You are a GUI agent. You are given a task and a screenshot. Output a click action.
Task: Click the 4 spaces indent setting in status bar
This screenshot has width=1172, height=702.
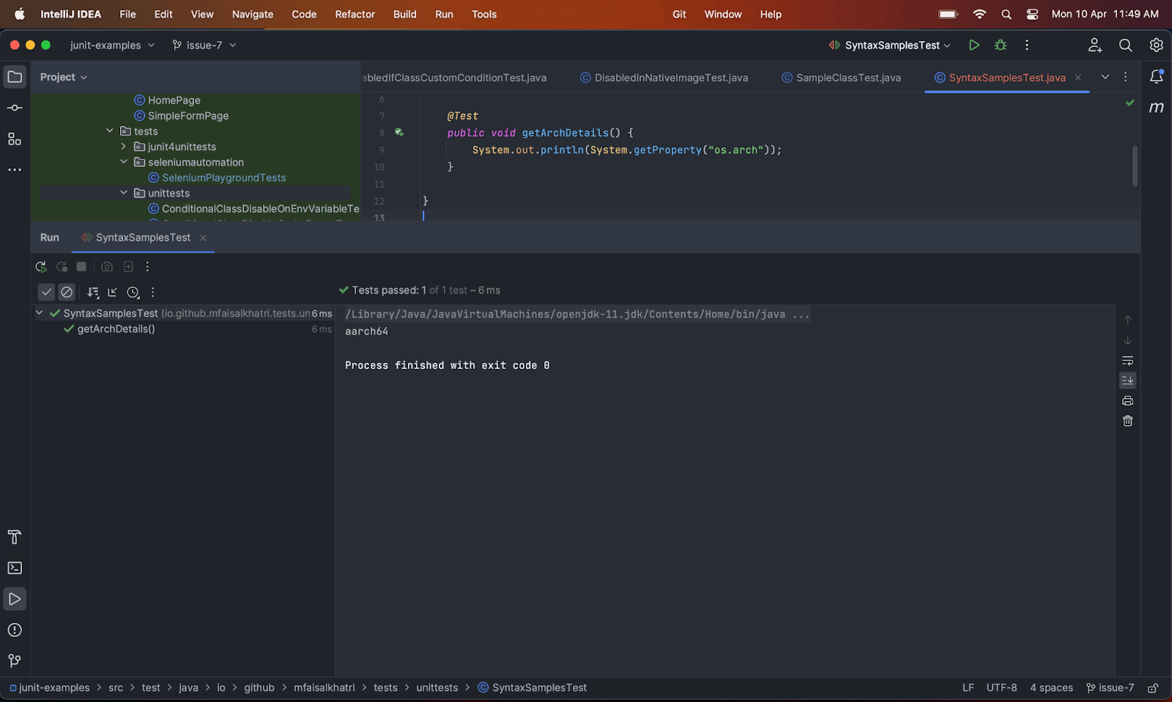click(1051, 688)
